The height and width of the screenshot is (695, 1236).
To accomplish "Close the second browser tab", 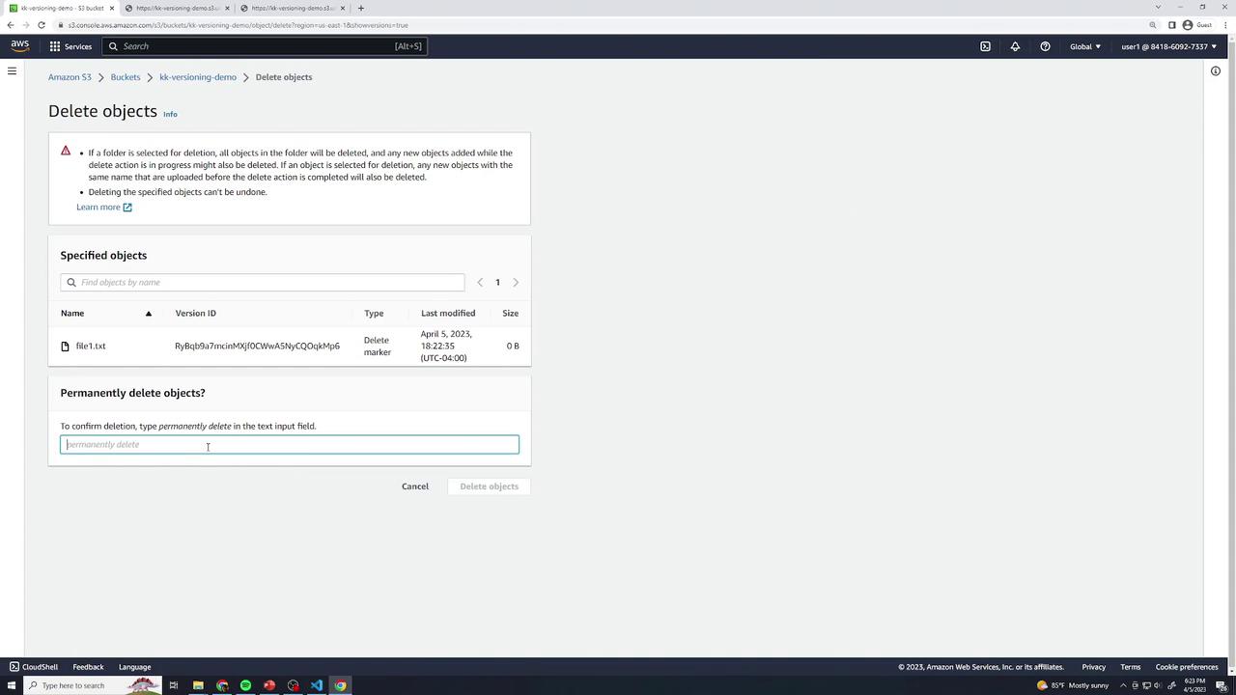I will [x=227, y=8].
